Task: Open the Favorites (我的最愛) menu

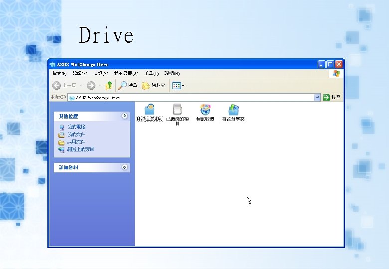Action: click(126, 74)
